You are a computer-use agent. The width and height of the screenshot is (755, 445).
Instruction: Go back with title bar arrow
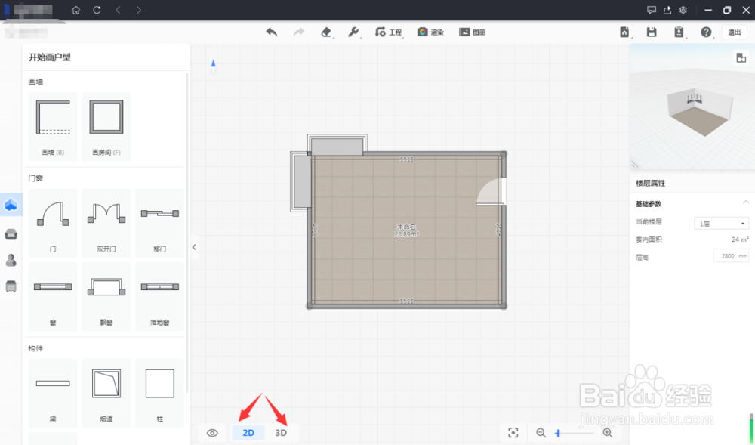tap(118, 10)
